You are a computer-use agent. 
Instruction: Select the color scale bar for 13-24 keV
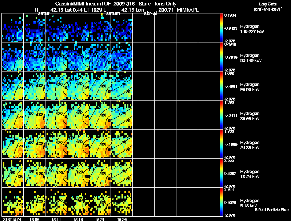(x=221, y=173)
